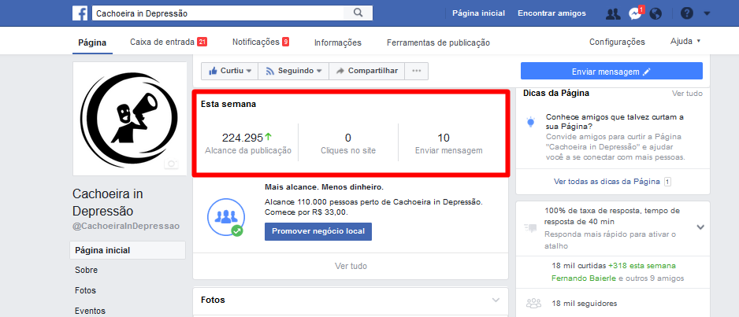Expand the response rate chevron

[701, 227]
